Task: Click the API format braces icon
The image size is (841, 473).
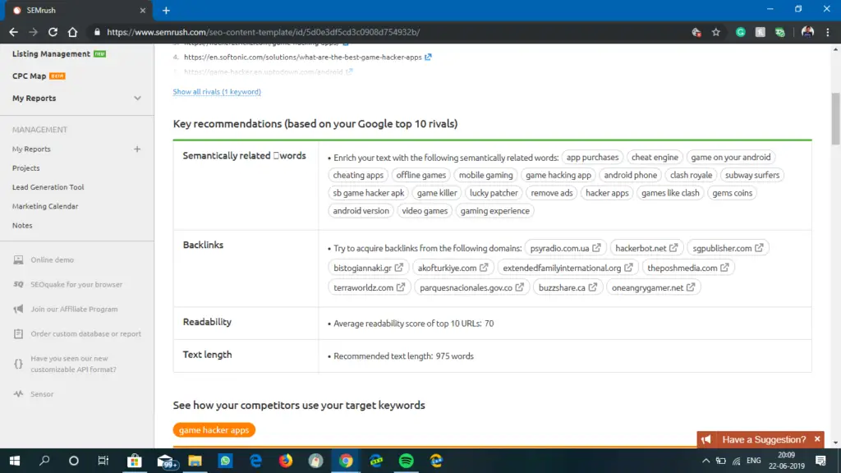Action: 18,364
